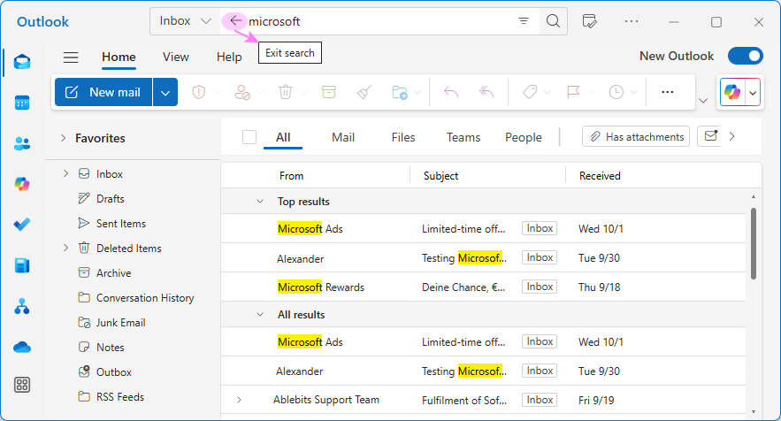Open the Inbox search scope dropdown

[185, 21]
